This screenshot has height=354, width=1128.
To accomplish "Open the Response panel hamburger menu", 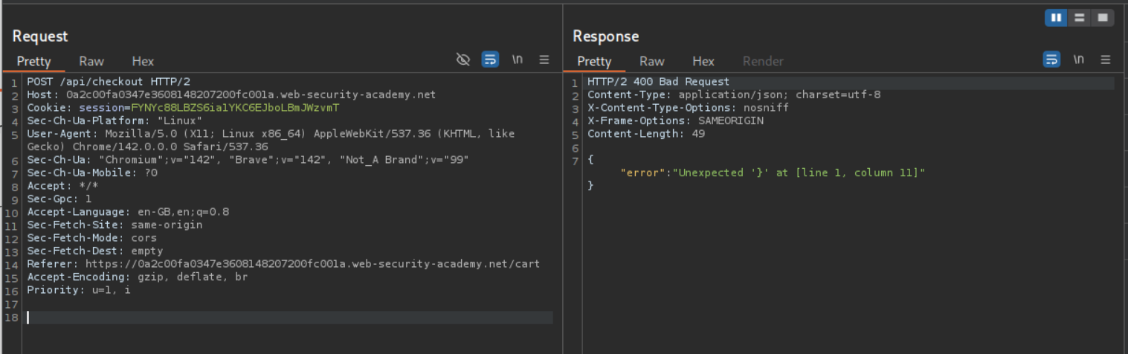I will coord(1106,60).
